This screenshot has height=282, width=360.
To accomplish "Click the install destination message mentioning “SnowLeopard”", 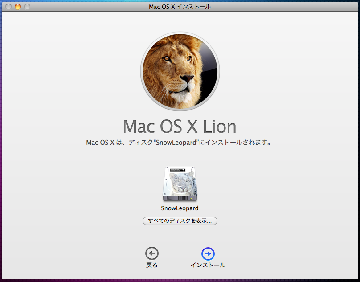I will click(x=179, y=143).
